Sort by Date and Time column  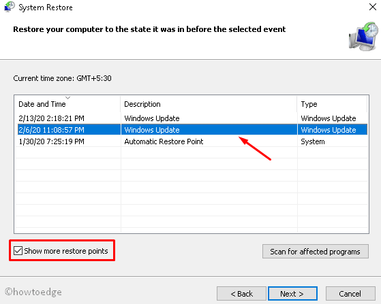click(67, 104)
